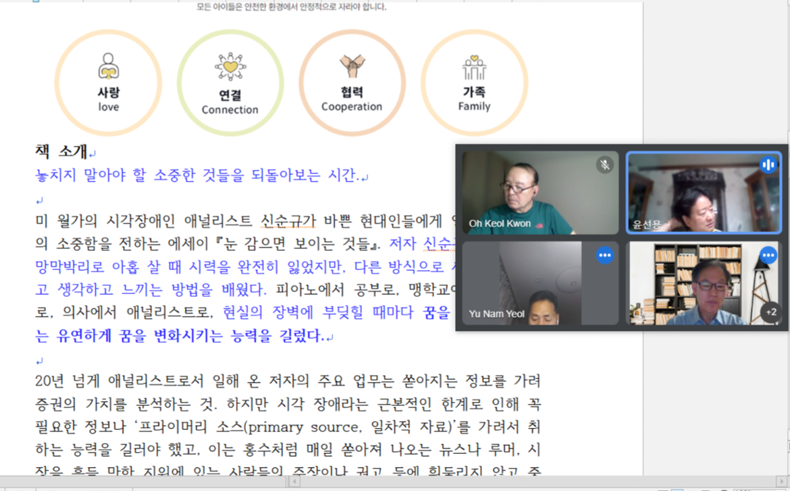Select the Read Mode view icon in the status bar
This screenshot has height=491, width=790.
[x=664, y=489]
